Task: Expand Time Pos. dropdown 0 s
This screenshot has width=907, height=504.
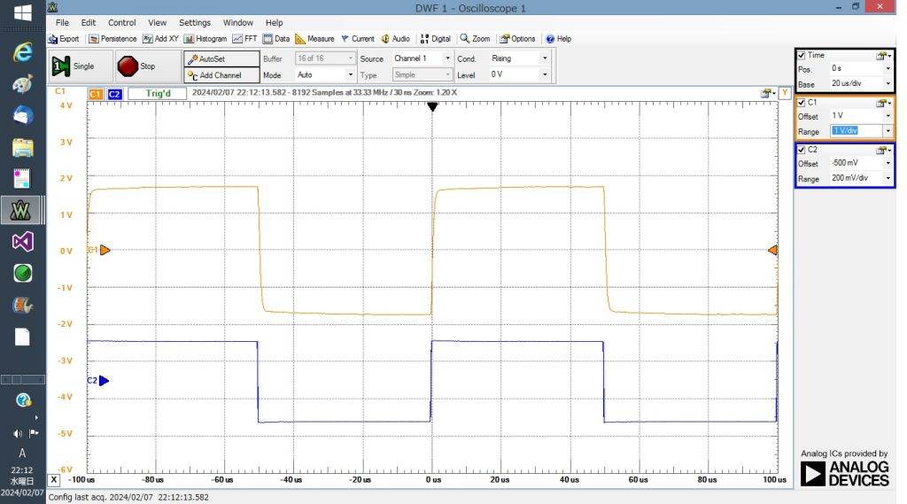Action: 888,68
